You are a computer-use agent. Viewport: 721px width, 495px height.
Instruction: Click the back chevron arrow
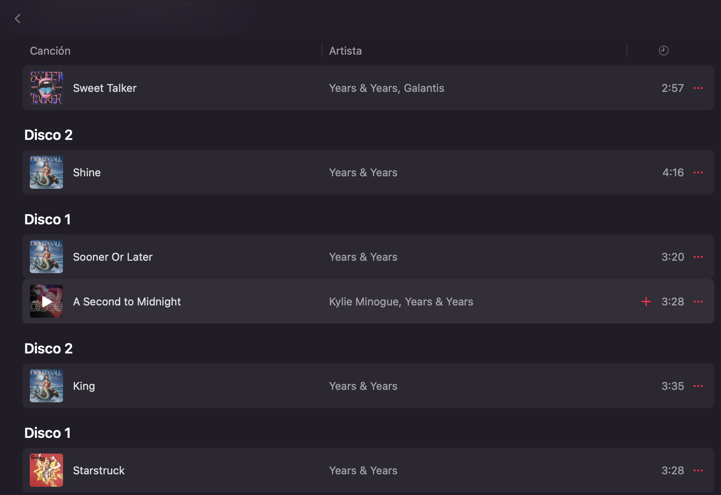coord(17,19)
